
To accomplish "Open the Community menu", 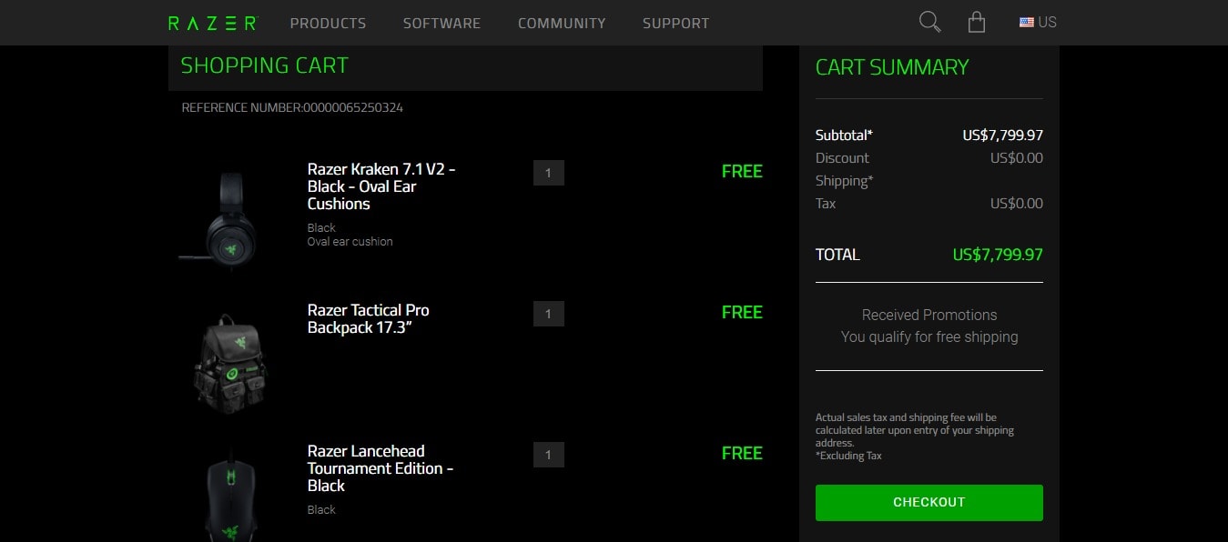I will tap(562, 23).
